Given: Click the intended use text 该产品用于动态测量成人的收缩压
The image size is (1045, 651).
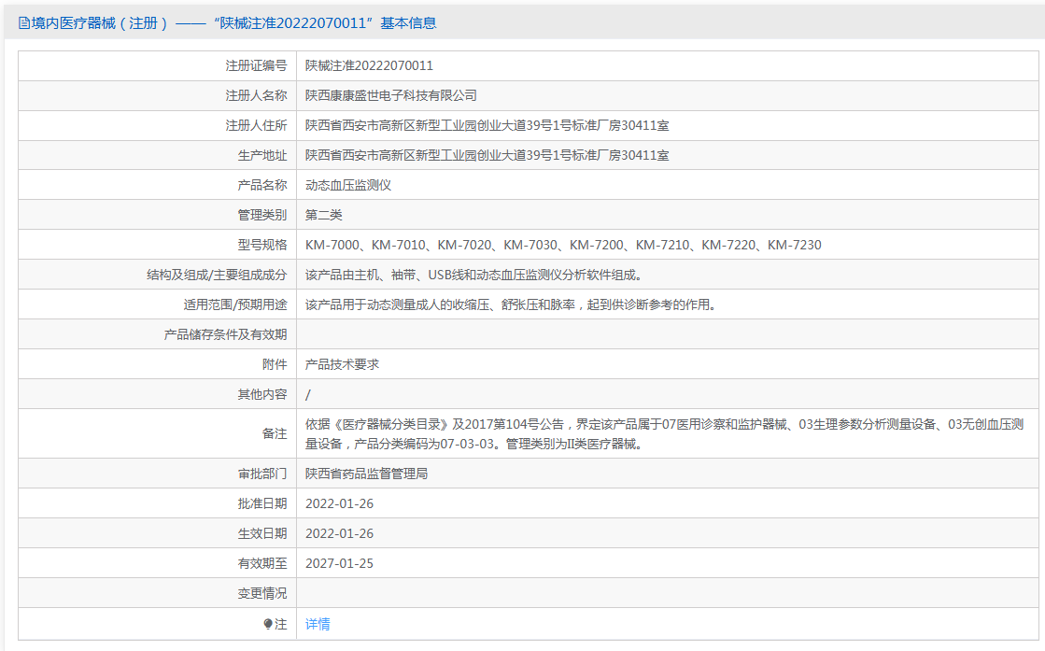Looking at the screenshot, I should pyautogui.click(x=511, y=305).
